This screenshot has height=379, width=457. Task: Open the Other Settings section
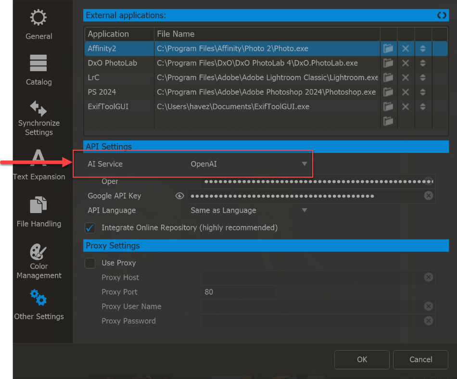click(39, 305)
